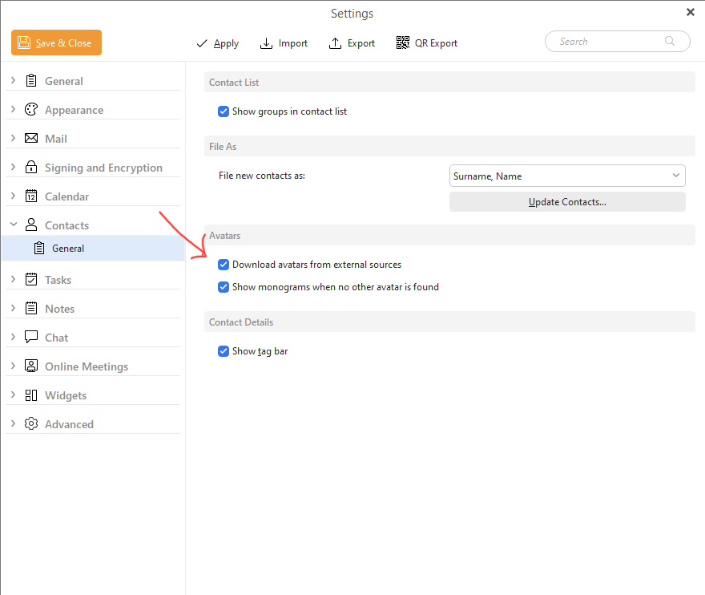Click the Mail envelope icon
This screenshot has height=595, width=705.
point(31,139)
